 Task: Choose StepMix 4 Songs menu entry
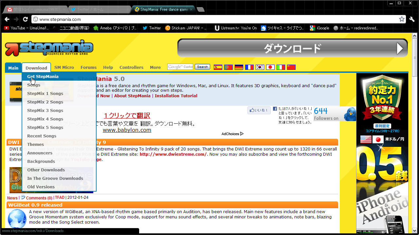point(59,119)
